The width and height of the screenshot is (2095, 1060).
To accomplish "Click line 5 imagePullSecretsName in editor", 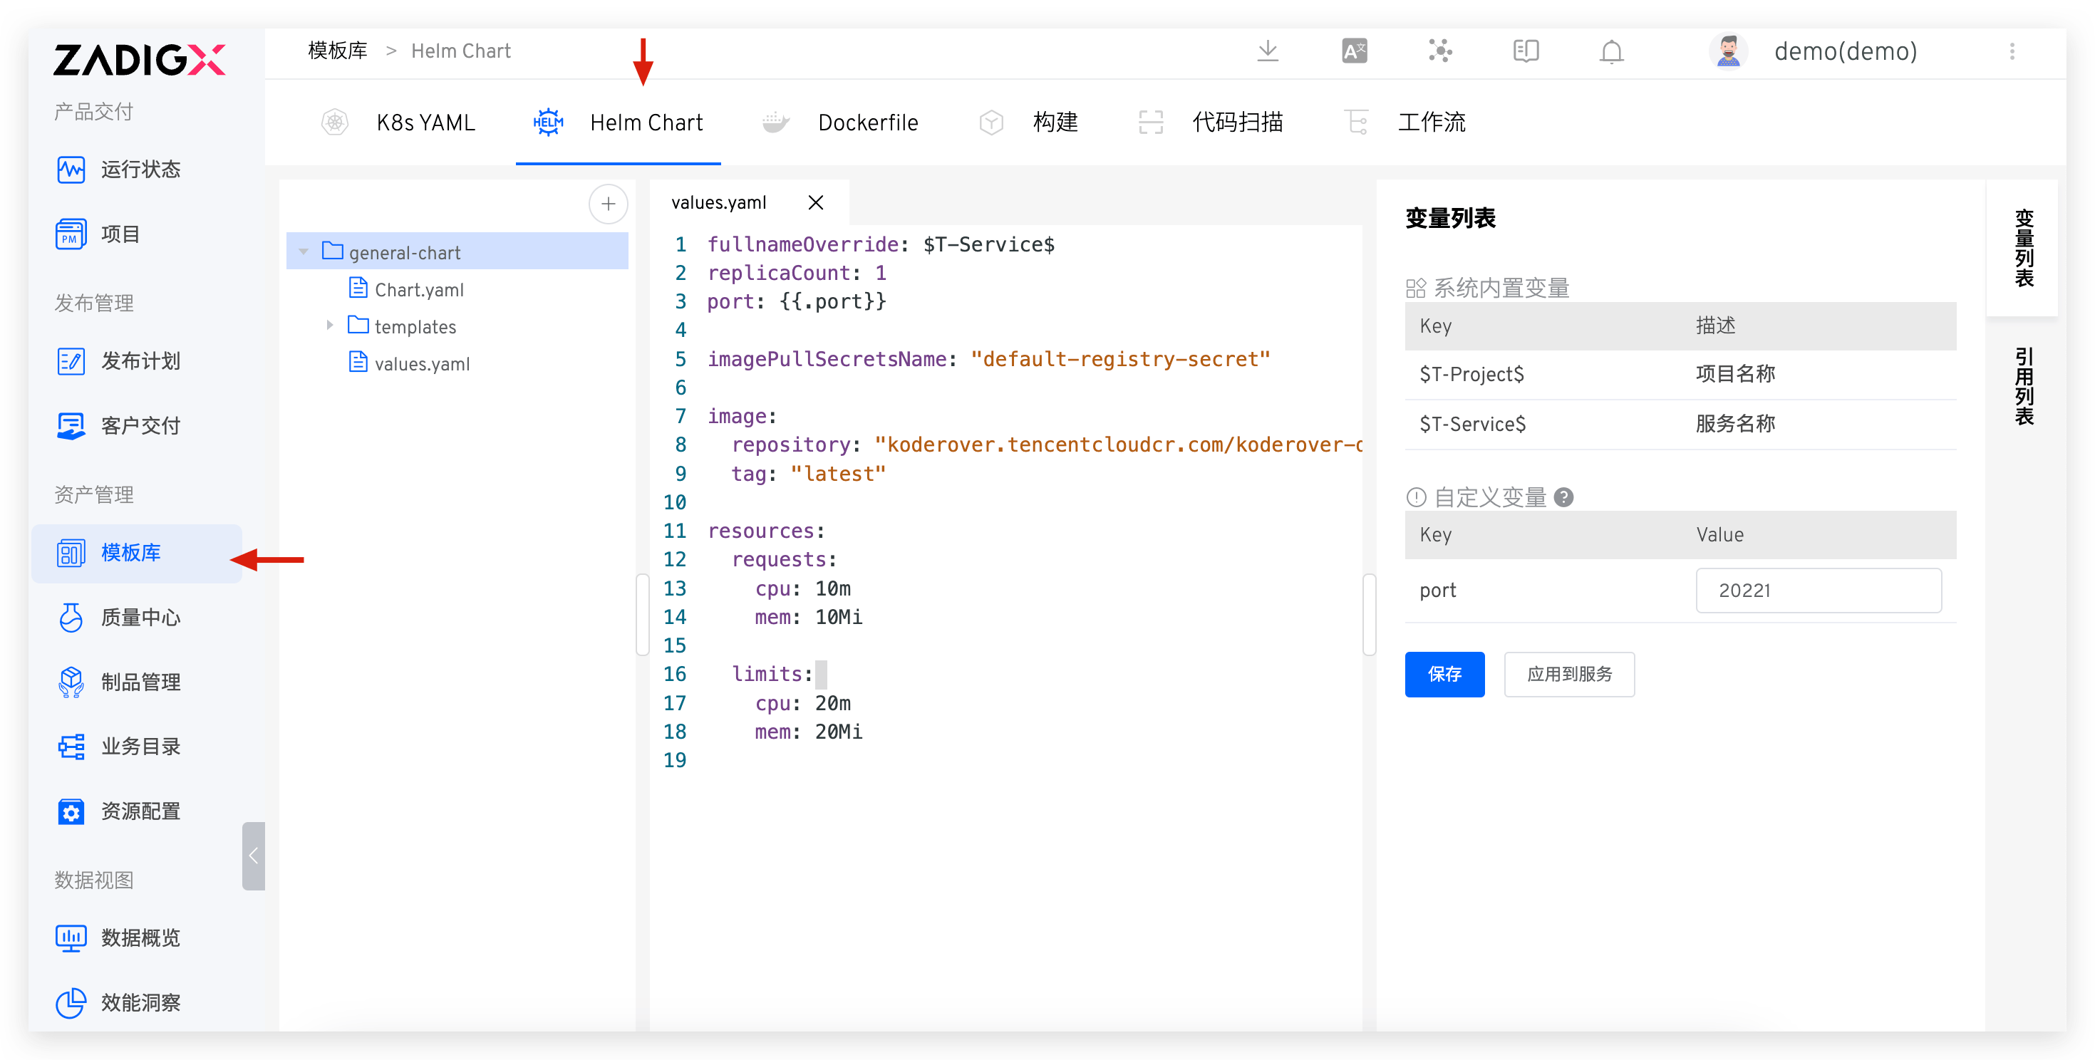I will click(x=988, y=359).
